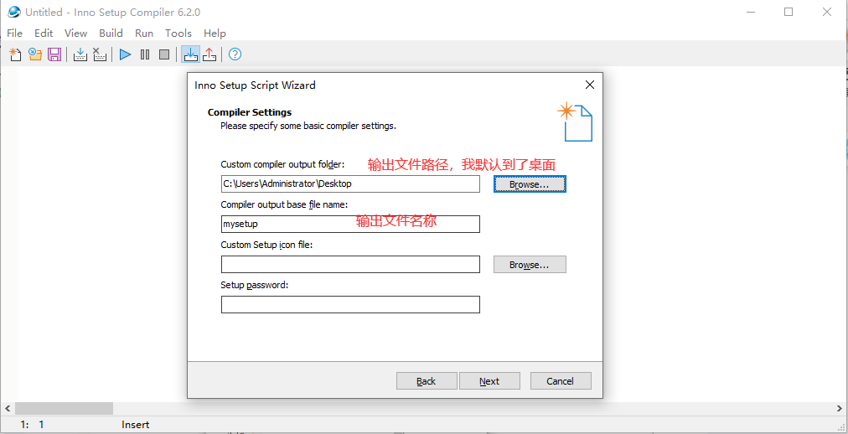Click the Stop Compile toolbar icon
848x434 pixels.
coord(100,54)
